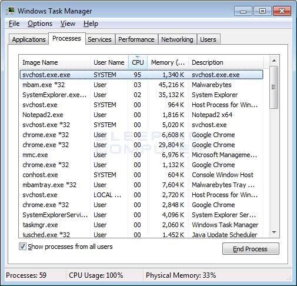This screenshot has height=286, width=297.
Task: Click the Microsoft Manageme... description cell
Action: [224, 155]
